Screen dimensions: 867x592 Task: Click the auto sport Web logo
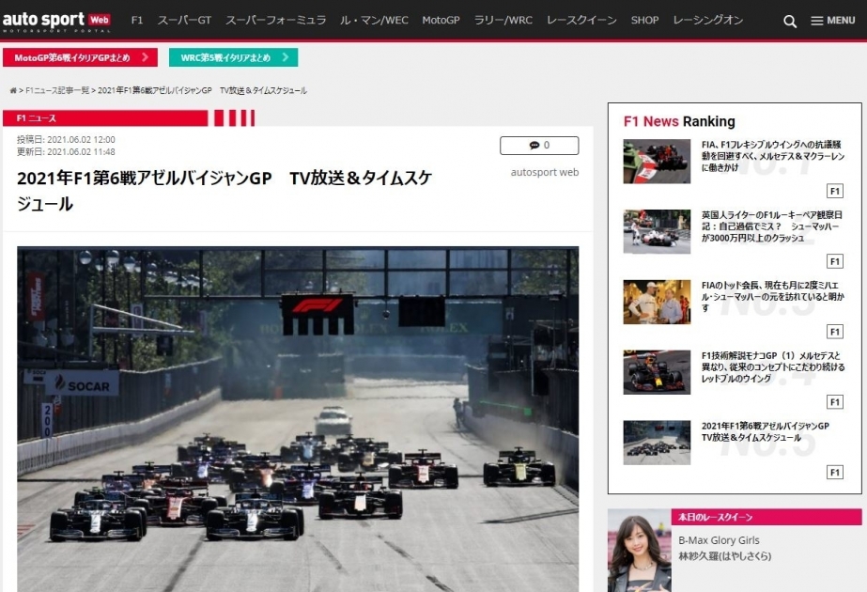tap(56, 20)
